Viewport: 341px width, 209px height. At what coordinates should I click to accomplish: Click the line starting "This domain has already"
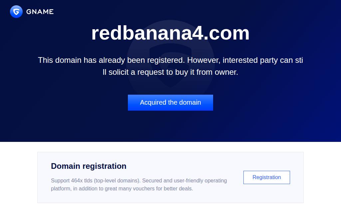[170, 60]
